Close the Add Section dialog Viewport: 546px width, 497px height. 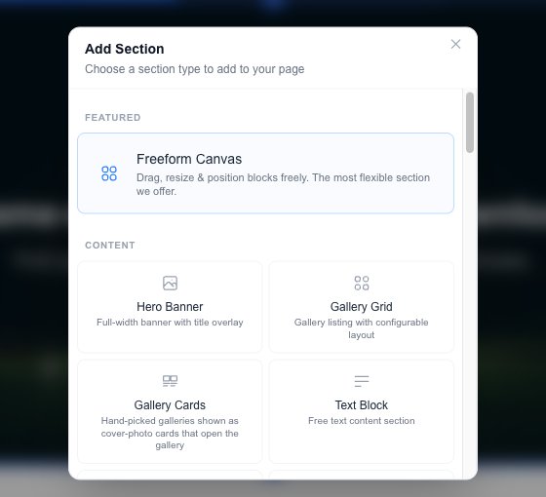click(455, 44)
